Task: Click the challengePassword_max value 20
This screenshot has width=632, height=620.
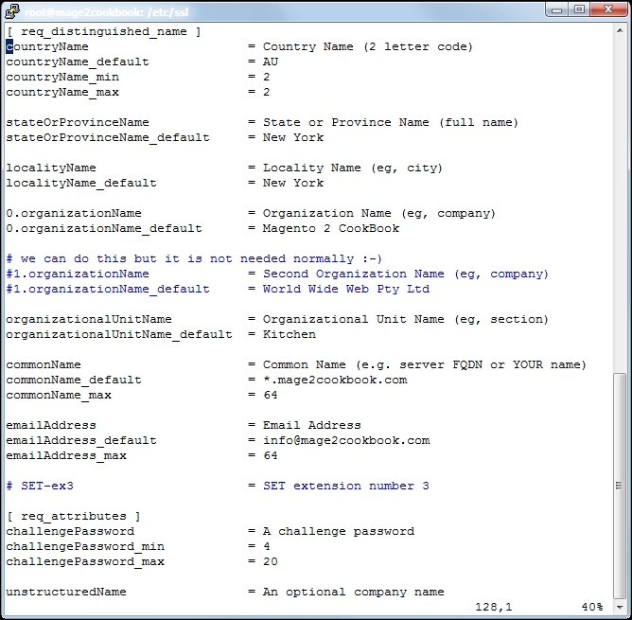Action: [x=270, y=561]
